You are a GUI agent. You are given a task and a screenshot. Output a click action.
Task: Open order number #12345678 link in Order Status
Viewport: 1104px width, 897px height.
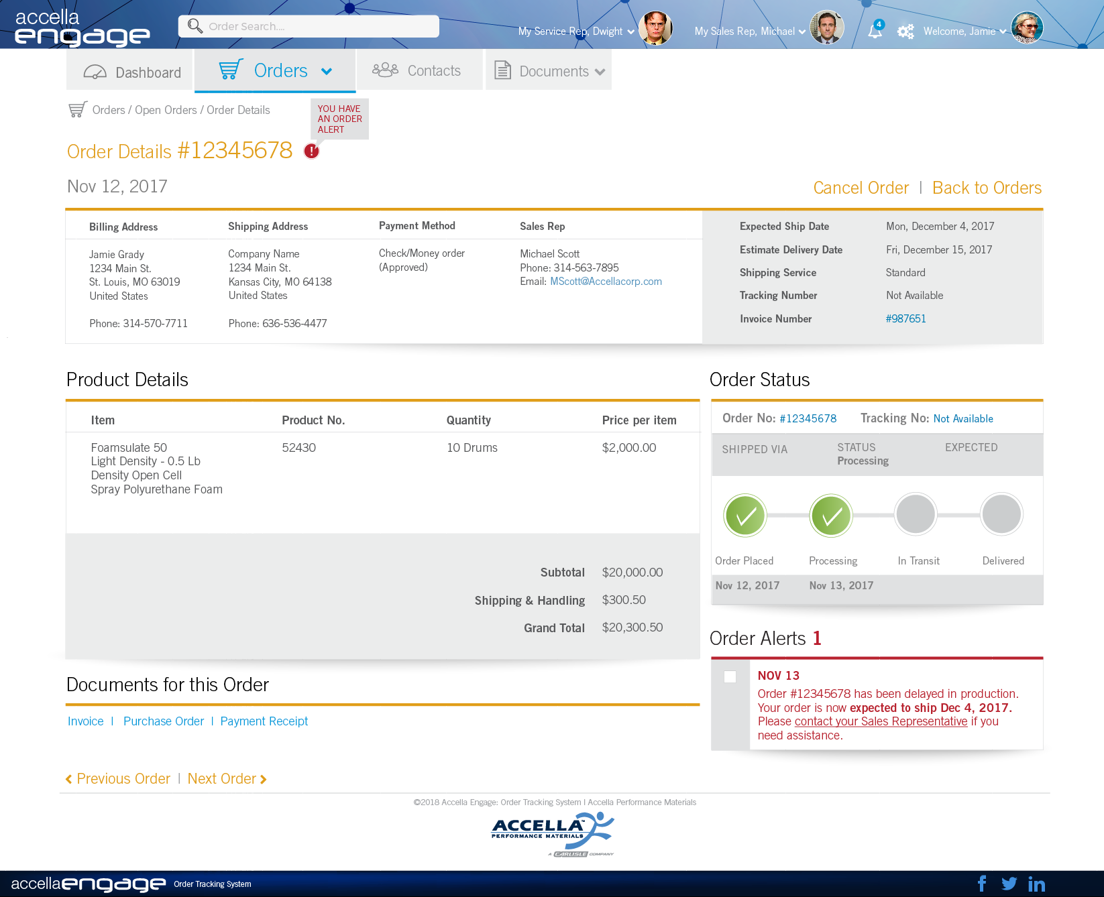[808, 418]
